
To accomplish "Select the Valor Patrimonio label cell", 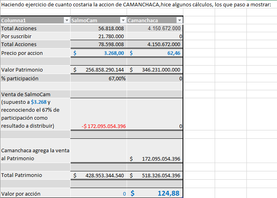I will [35, 70].
